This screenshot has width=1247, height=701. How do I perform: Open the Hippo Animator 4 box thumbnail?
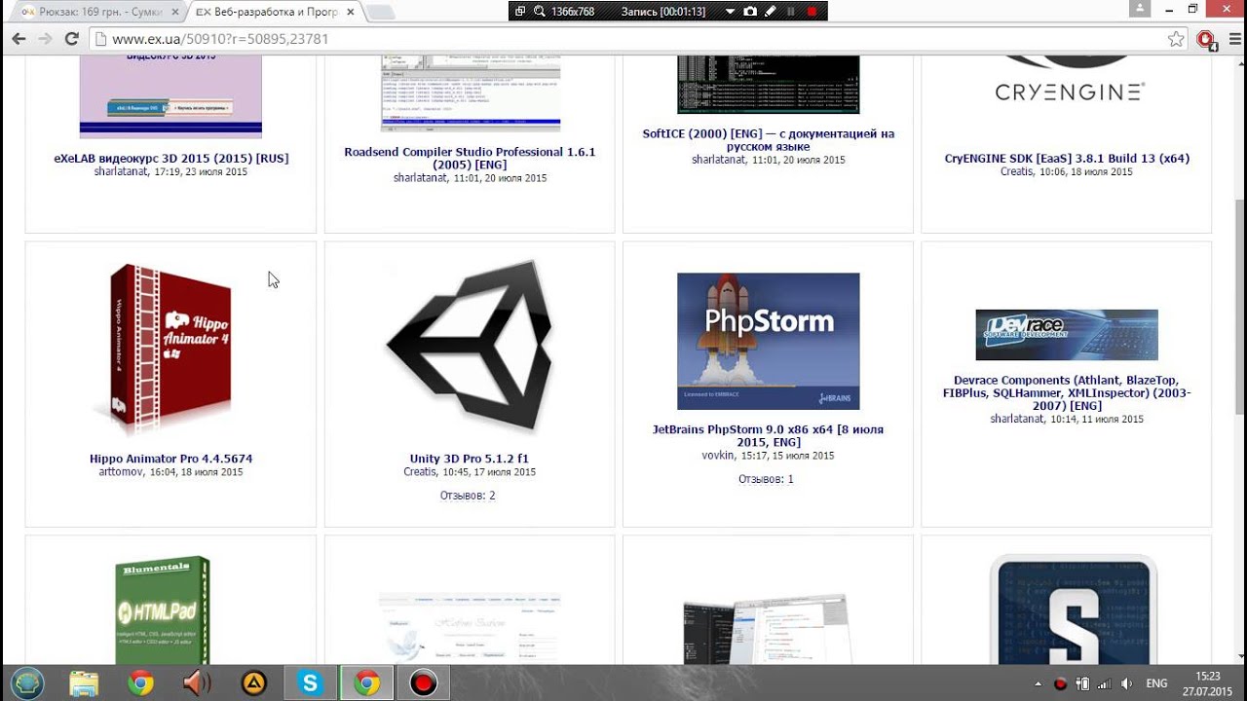pyautogui.click(x=170, y=350)
